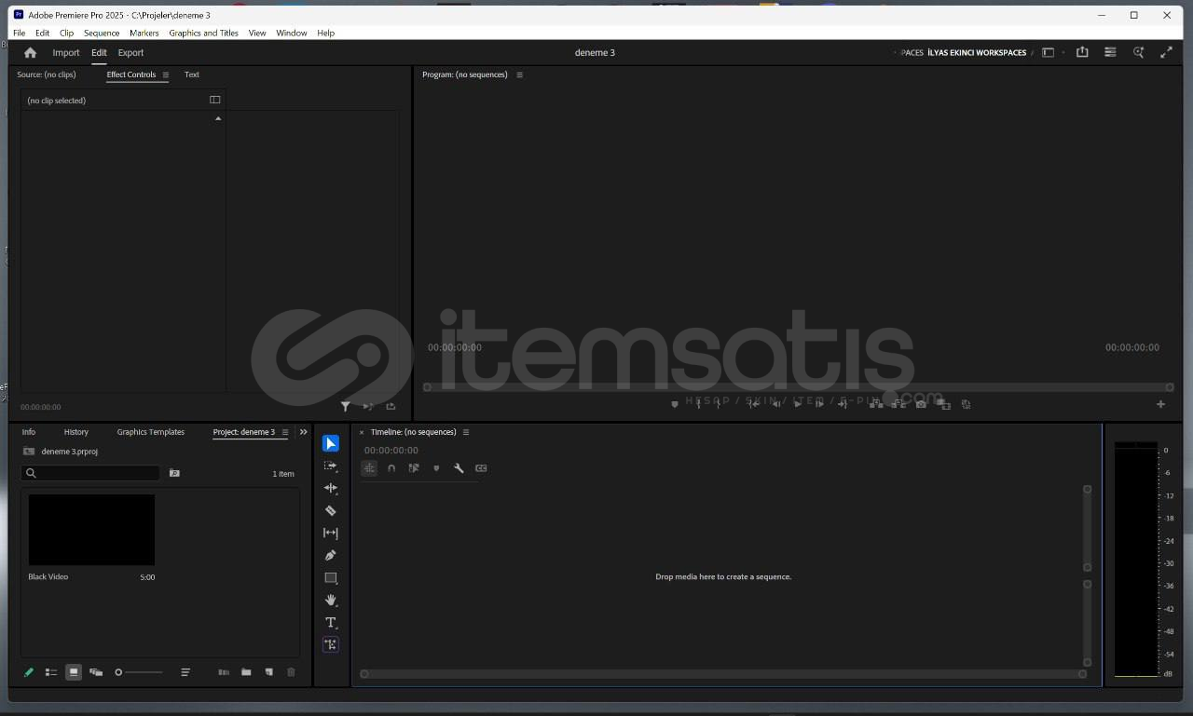1193x716 pixels.
Task: Open the Project panel hamburger menu
Action: pyautogui.click(x=285, y=432)
